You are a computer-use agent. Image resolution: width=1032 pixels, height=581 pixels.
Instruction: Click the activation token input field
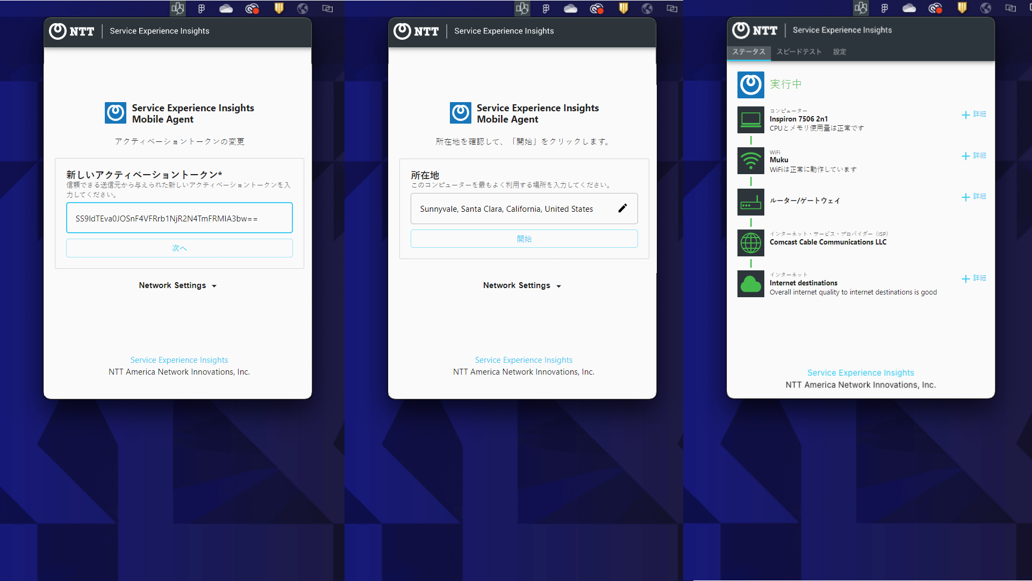(180, 218)
